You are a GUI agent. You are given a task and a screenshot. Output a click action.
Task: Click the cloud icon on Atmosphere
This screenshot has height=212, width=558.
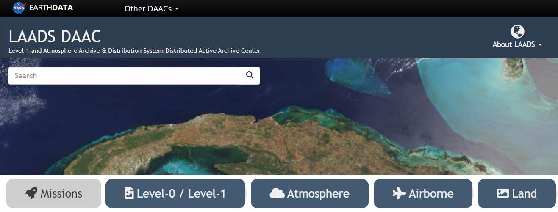277,194
